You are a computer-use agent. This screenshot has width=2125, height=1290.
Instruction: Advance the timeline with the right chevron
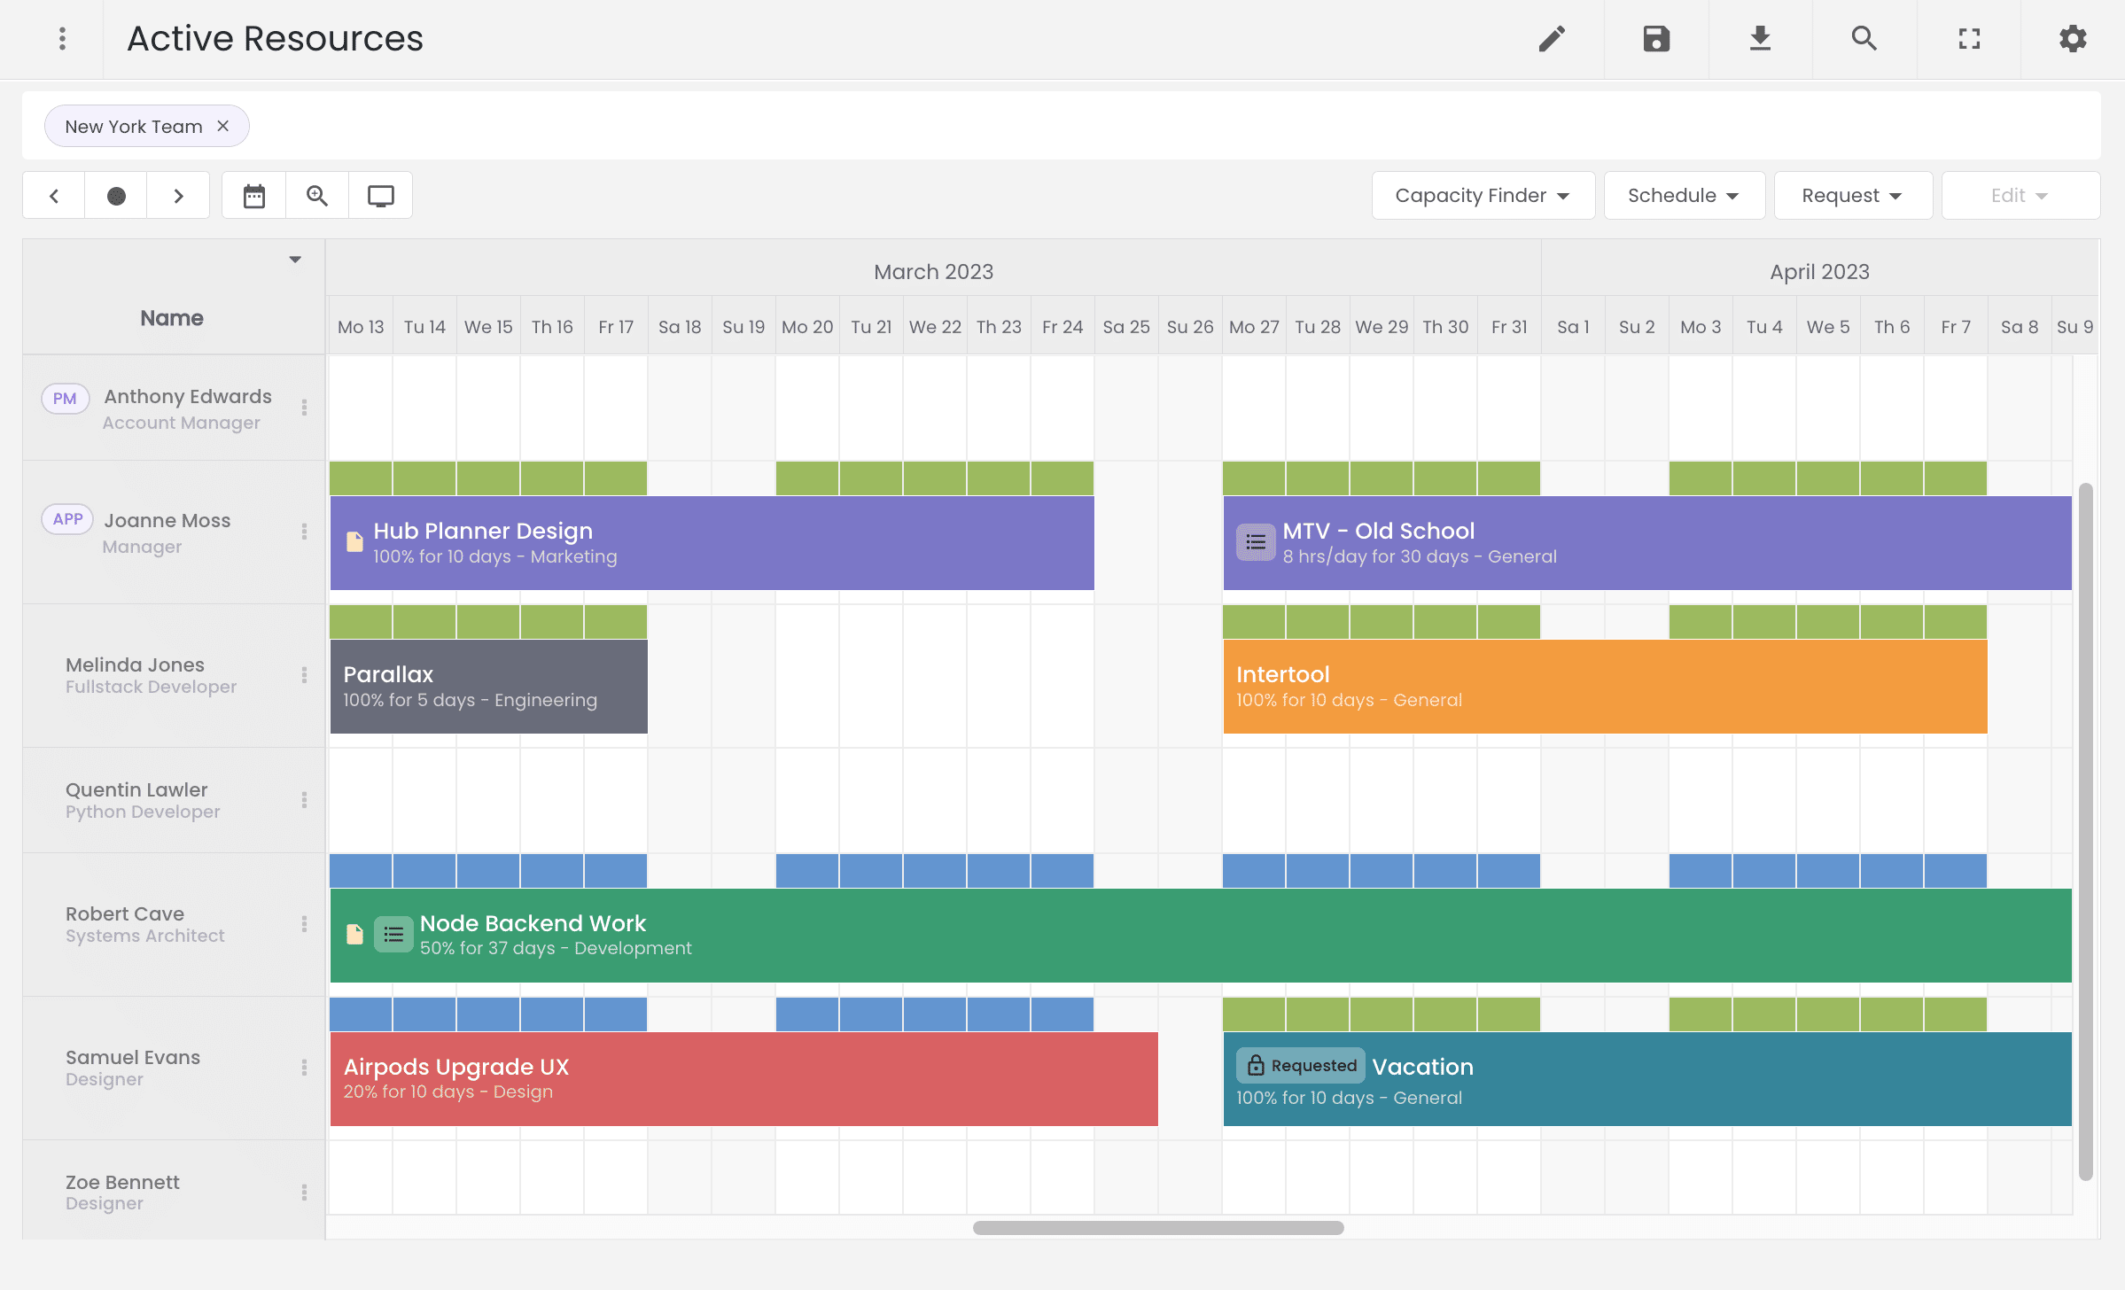(x=178, y=195)
